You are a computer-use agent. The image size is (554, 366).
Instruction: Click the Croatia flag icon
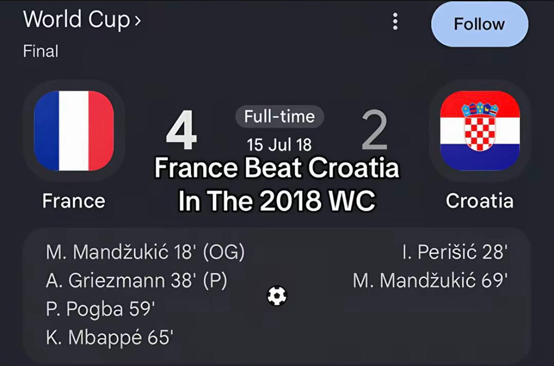click(x=480, y=130)
